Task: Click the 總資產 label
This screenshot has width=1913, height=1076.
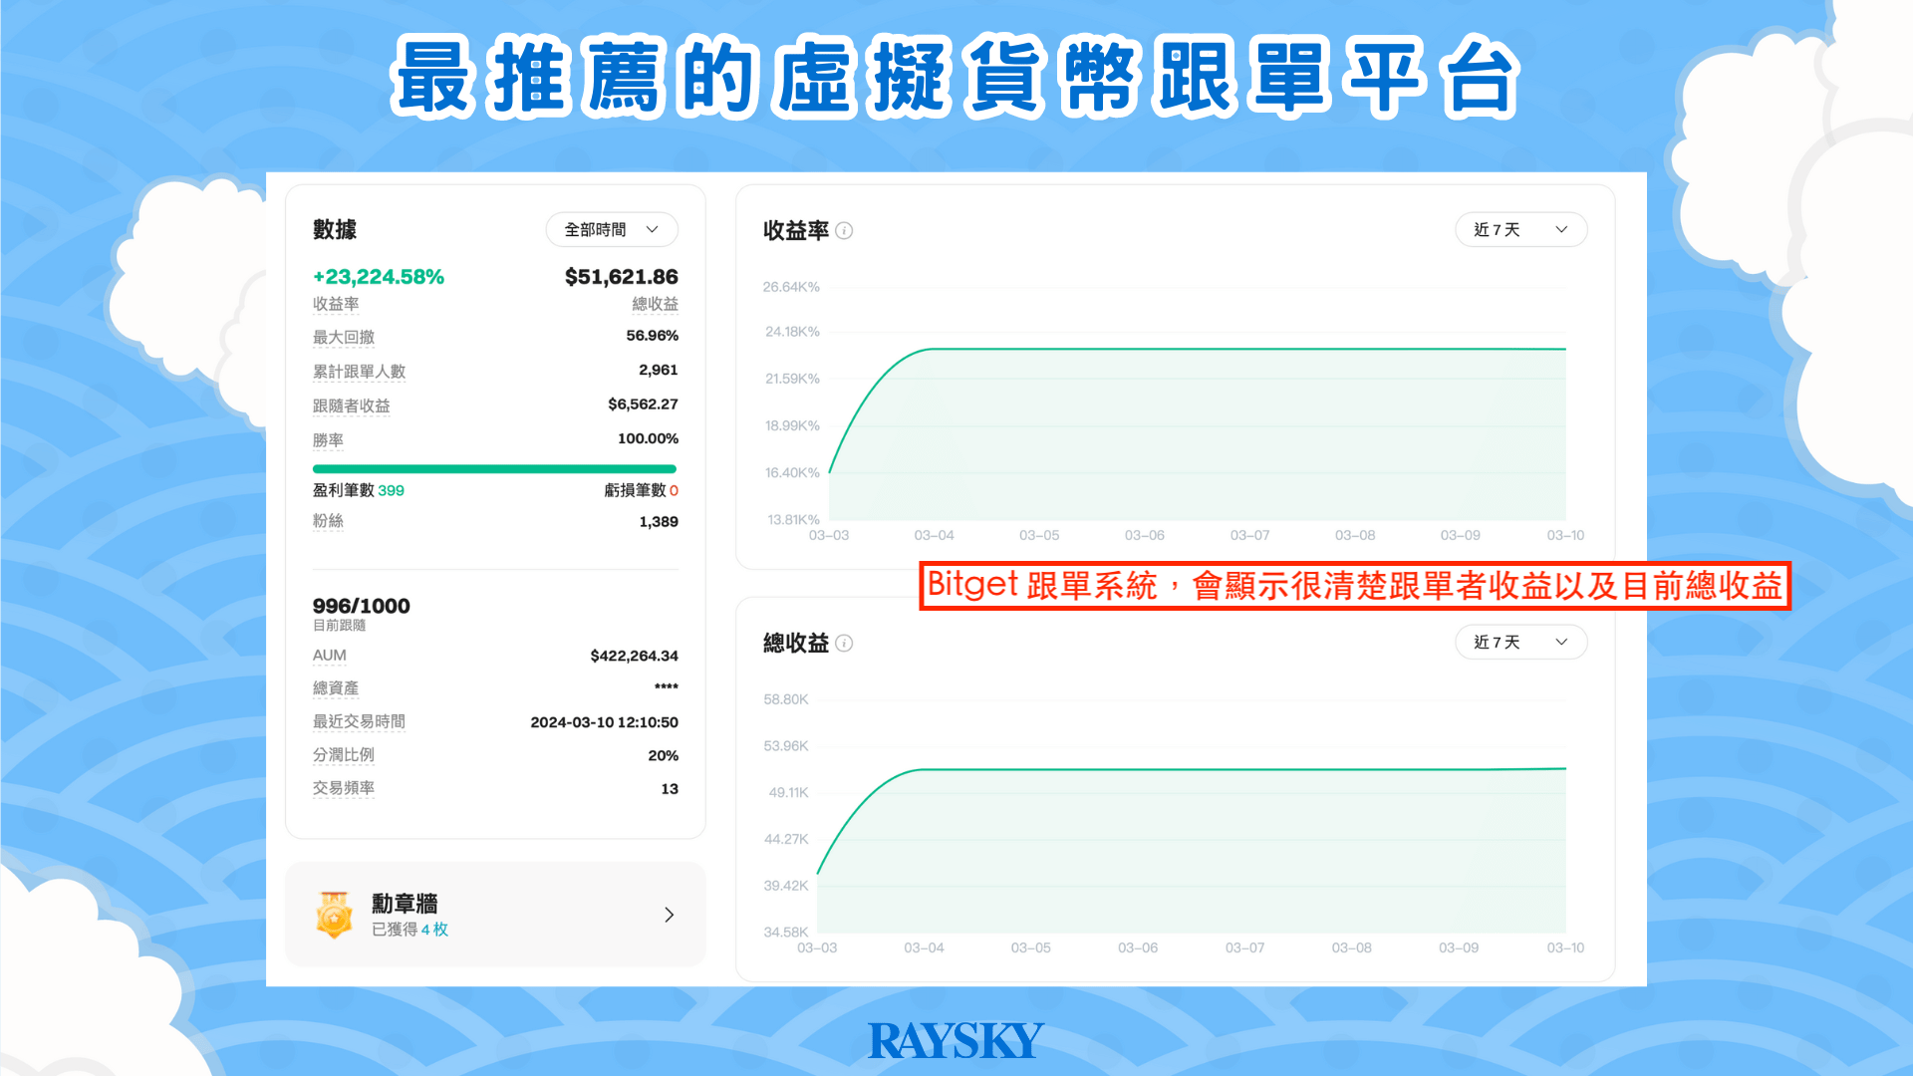Action: (x=336, y=687)
